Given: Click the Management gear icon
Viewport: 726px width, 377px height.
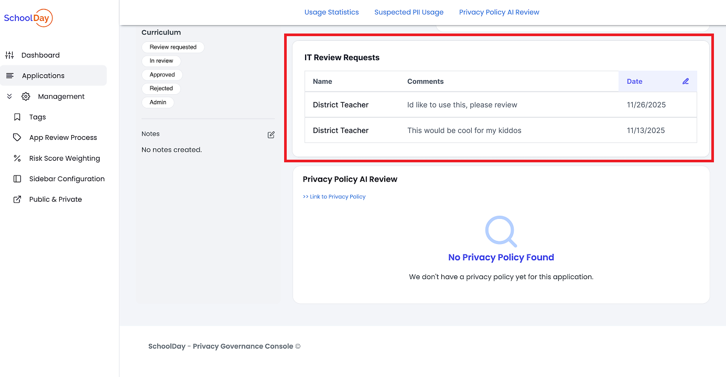Looking at the screenshot, I should [26, 96].
